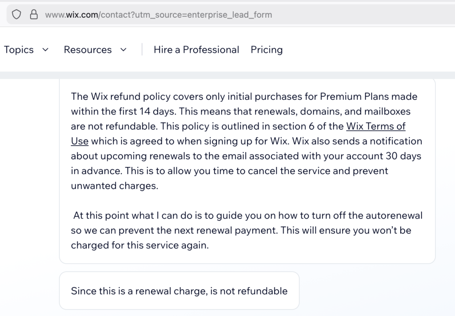This screenshot has width=455, height=316.
Task: Open the Pricing page link
Action: pyautogui.click(x=266, y=50)
